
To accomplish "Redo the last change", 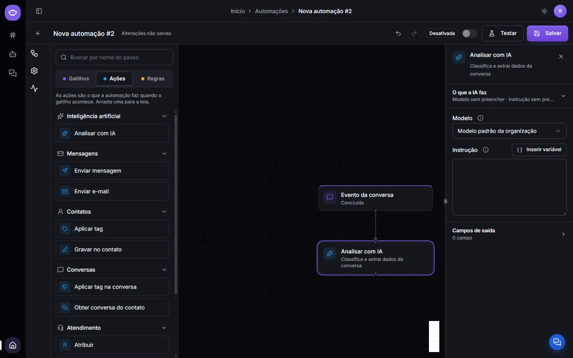I will pyautogui.click(x=414, y=33).
